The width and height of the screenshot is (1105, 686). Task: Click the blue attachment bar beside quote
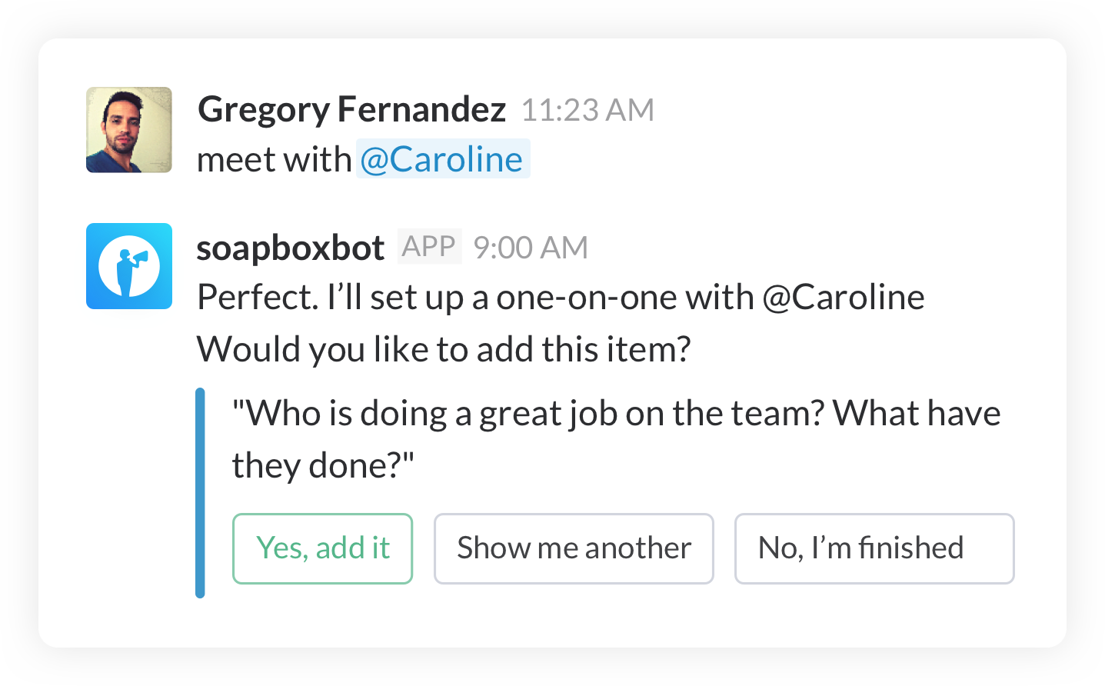pos(200,493)
